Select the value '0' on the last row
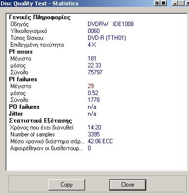This screenshot has width=189, height=195. (89, 148)
